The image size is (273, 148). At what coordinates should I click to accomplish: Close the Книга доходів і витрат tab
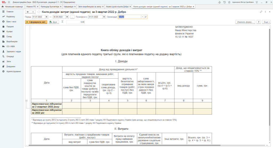[x=194, y=7]
